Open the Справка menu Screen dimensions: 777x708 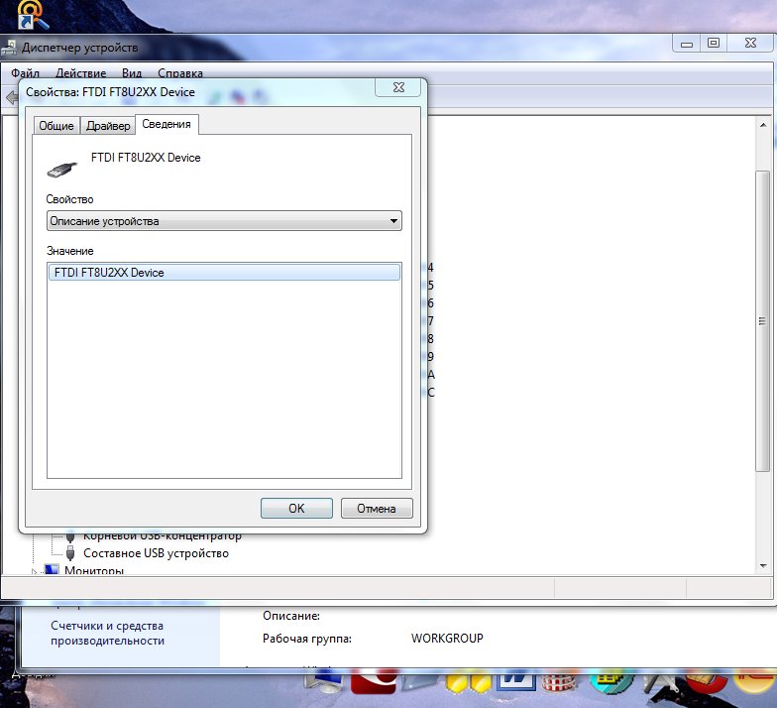point(180,73)
